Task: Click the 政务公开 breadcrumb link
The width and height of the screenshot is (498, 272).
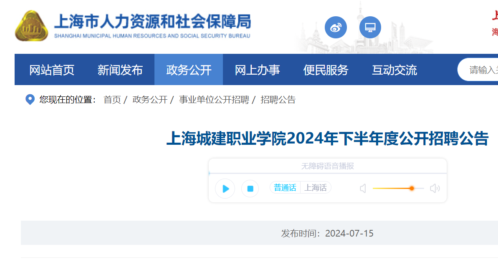Action: coord(150,100)
